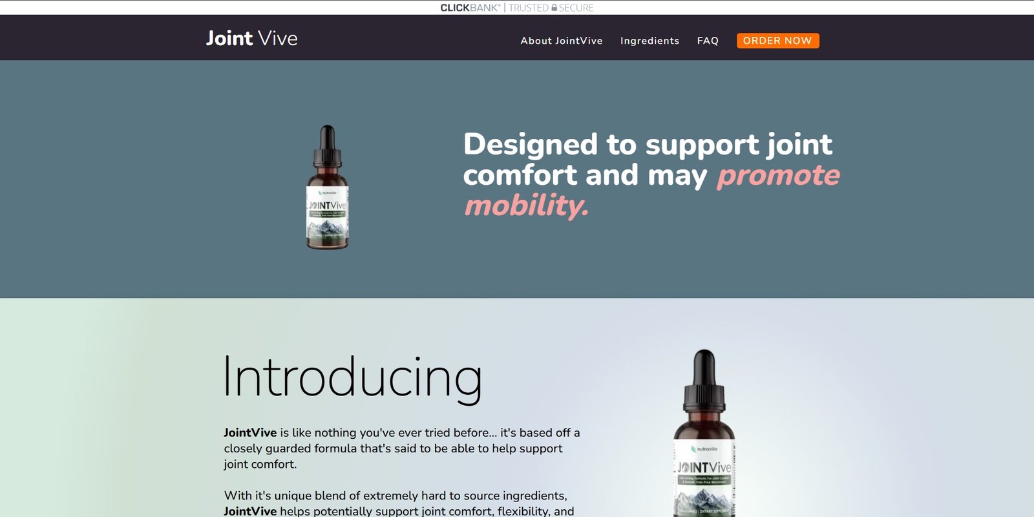
Task: Click the 'Vive' part of header logo
Action: (278, 38)
